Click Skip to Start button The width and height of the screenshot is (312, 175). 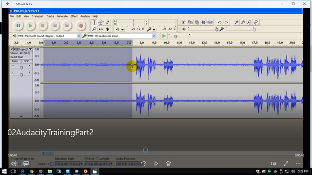click(55, 26)
